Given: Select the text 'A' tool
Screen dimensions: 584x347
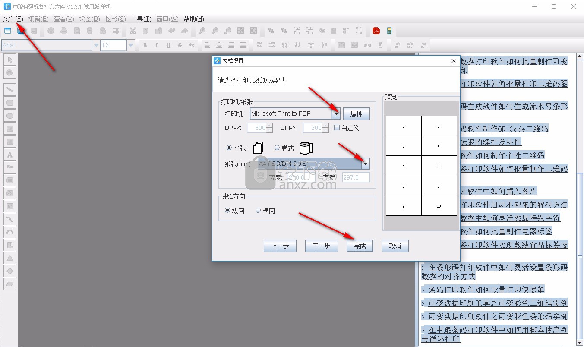Looking at the screenshot, I should 10,155.
